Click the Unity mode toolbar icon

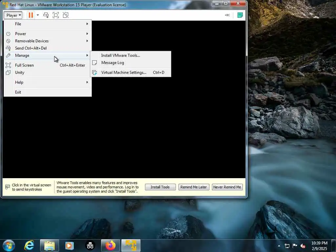(66, 15)
